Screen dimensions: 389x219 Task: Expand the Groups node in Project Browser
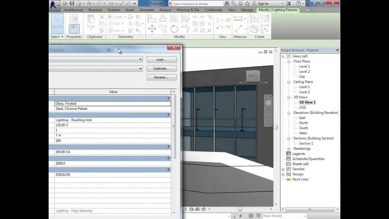point(283,174)
